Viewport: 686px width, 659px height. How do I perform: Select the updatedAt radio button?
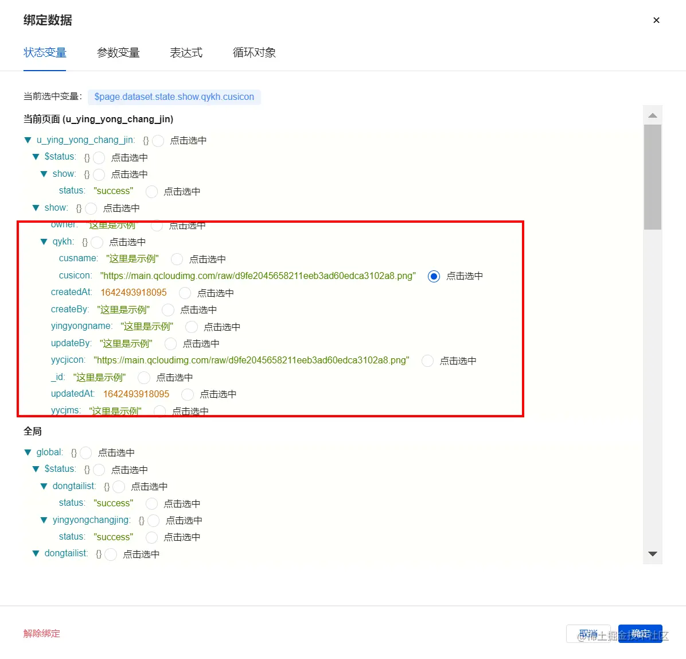(187, 394)
